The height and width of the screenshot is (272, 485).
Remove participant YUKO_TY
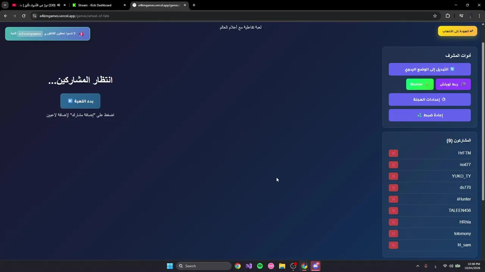[393, 176]
